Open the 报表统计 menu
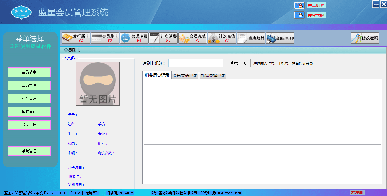This screenshot has height=196, width=387. (x=29, y=125)
